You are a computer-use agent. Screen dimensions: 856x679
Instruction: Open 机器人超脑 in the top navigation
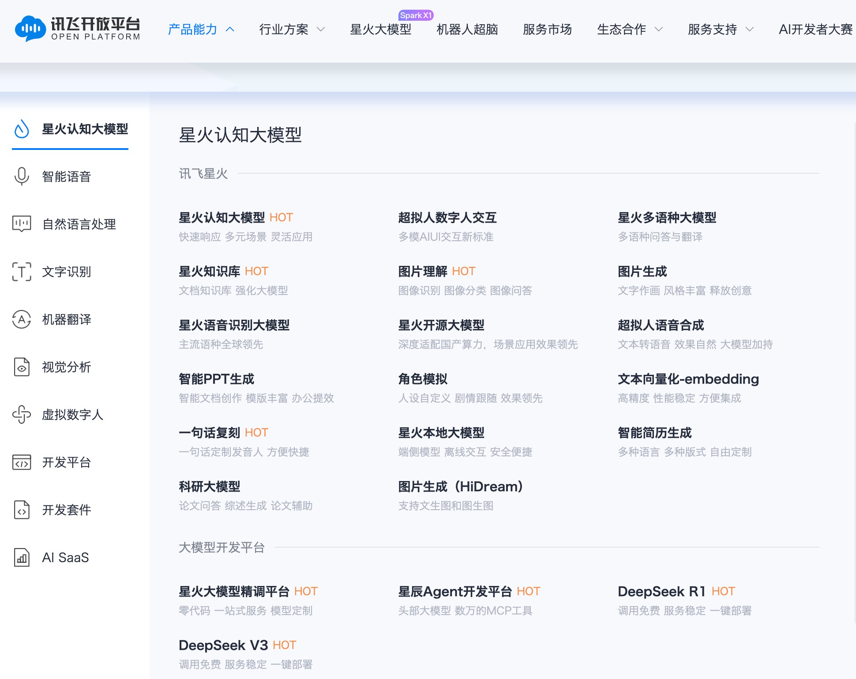(x=467, y=30)
